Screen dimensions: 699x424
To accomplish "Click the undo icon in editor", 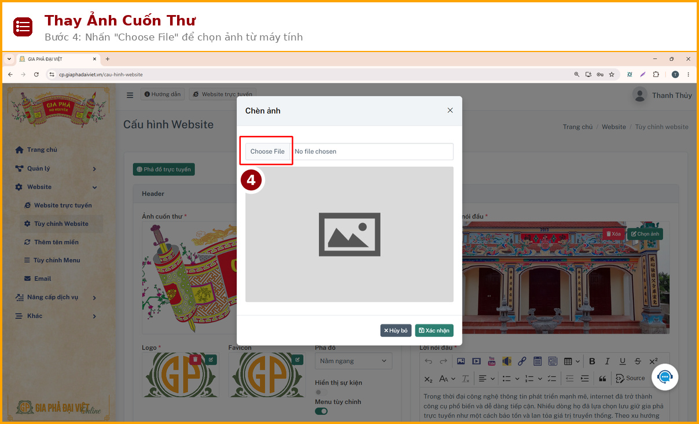I will point(428,362).
